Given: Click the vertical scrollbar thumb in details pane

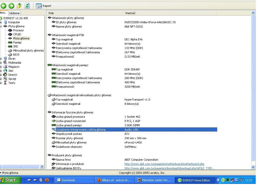Looking at the screenshot, I should (253, 88).
